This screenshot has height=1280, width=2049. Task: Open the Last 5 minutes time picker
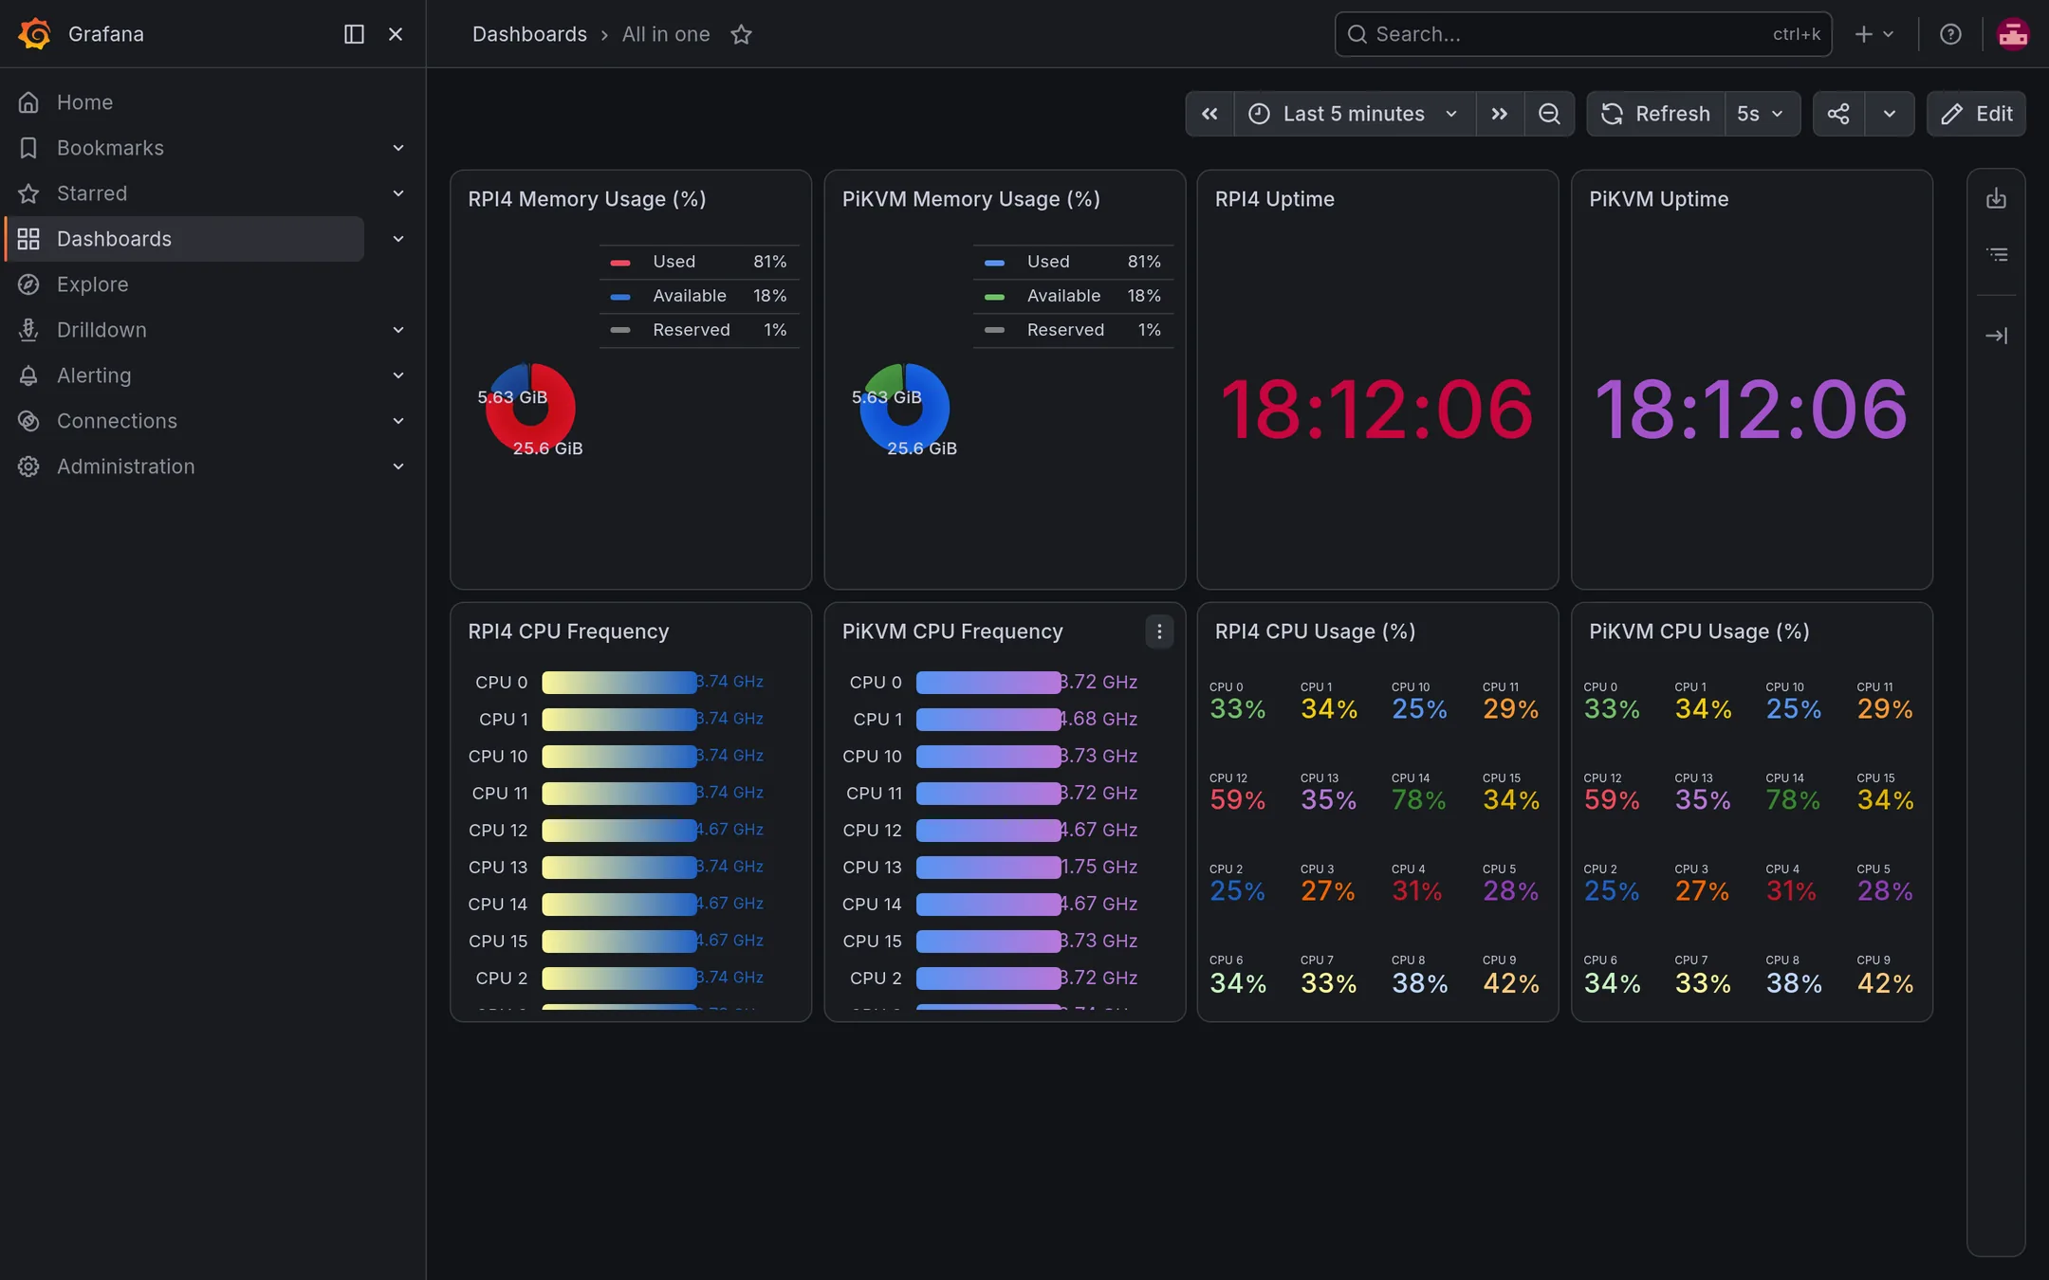pos(1354,114)
